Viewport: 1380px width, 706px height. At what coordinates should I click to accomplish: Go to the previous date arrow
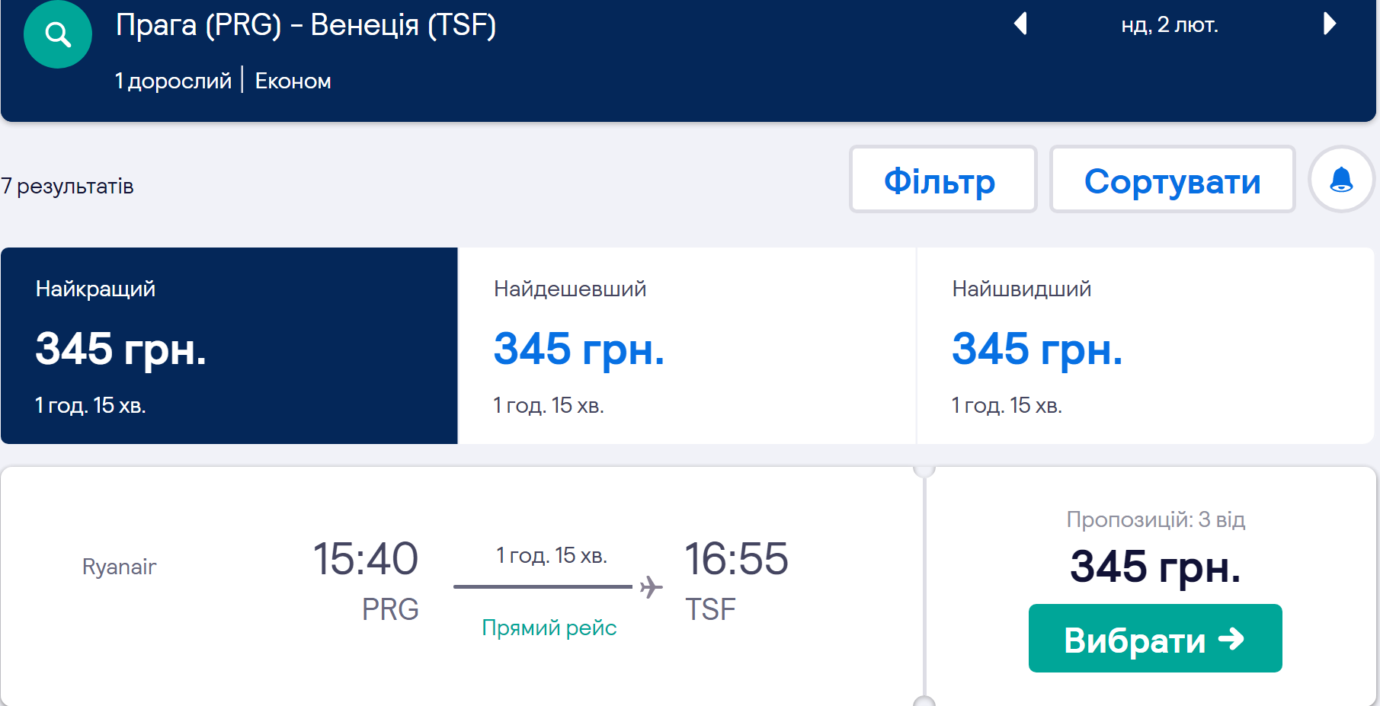[1020, 24]
